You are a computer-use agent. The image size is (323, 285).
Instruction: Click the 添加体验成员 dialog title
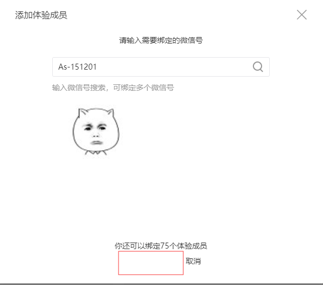tap(41, 15)
